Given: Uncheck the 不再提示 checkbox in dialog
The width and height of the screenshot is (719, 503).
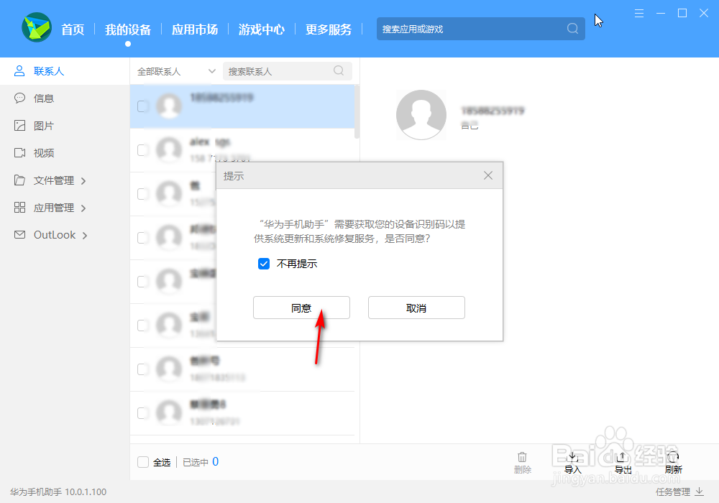Looking at the screenshot, I should click(264, 264).
